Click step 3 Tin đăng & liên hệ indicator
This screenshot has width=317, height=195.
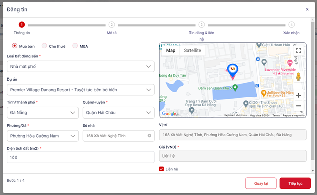pos(201,25)
